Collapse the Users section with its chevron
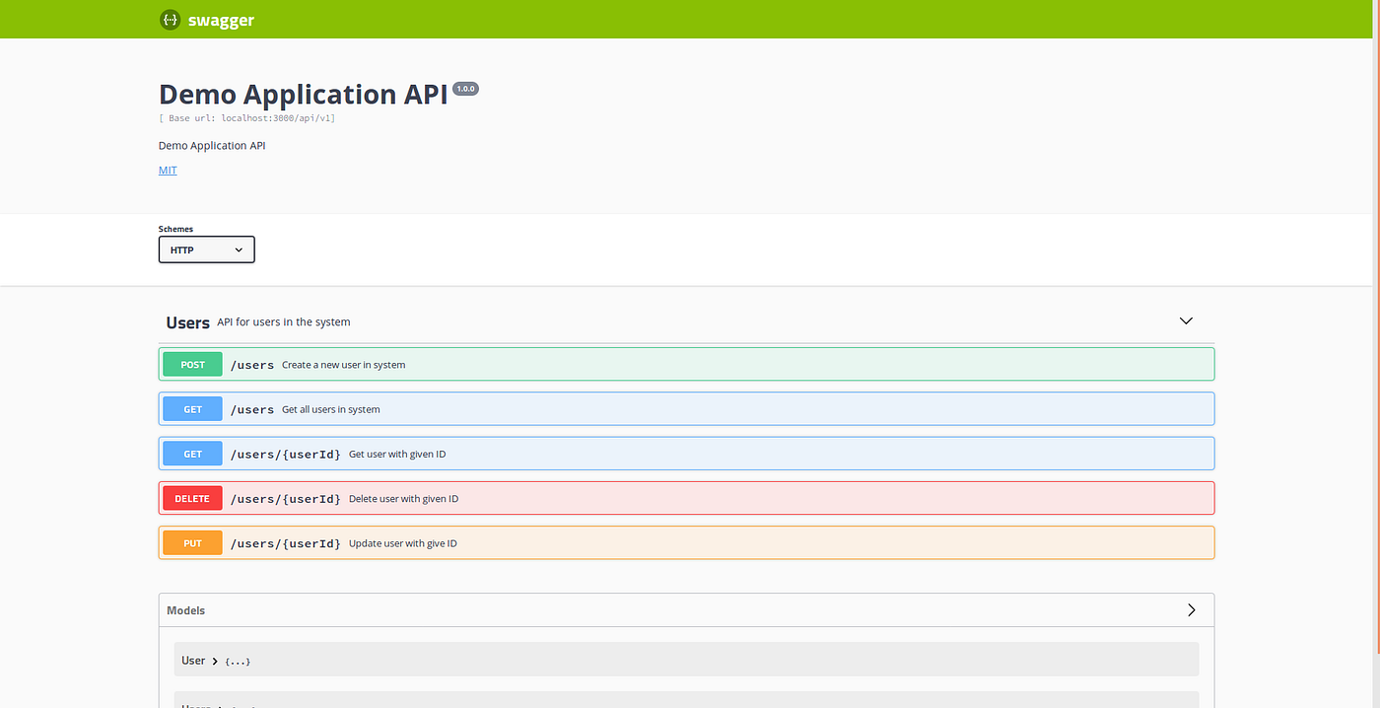The width and height of the screenshot is (1380, 708). (x=1186, y=320)
